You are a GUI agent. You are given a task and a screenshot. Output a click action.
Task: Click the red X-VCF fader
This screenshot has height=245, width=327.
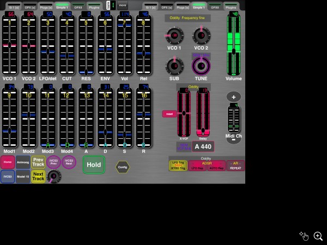[x=184, y=113]
